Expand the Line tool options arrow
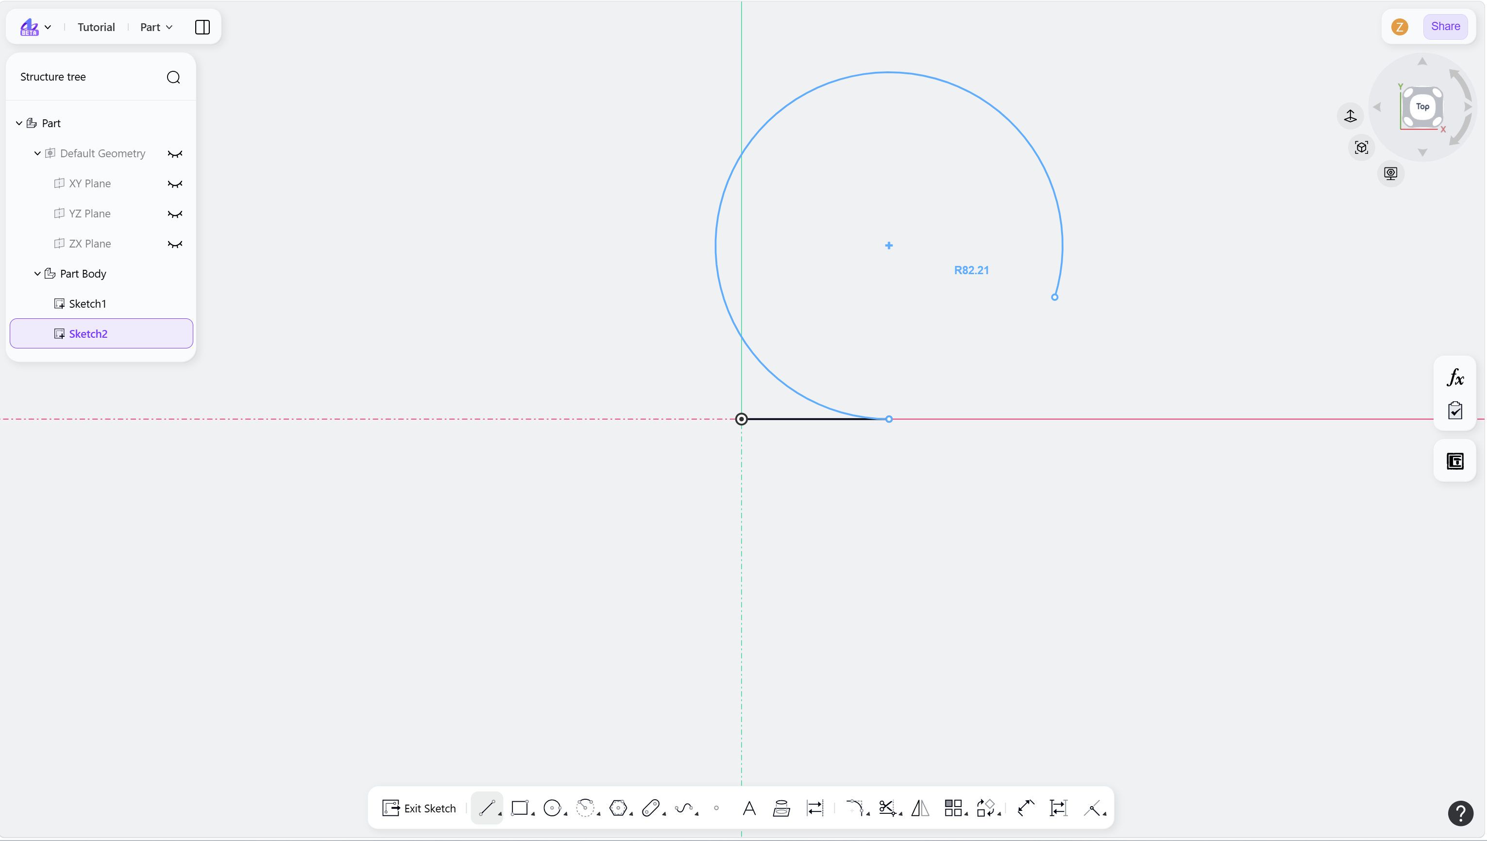1487x841 pixels. (x=500, y=814)
